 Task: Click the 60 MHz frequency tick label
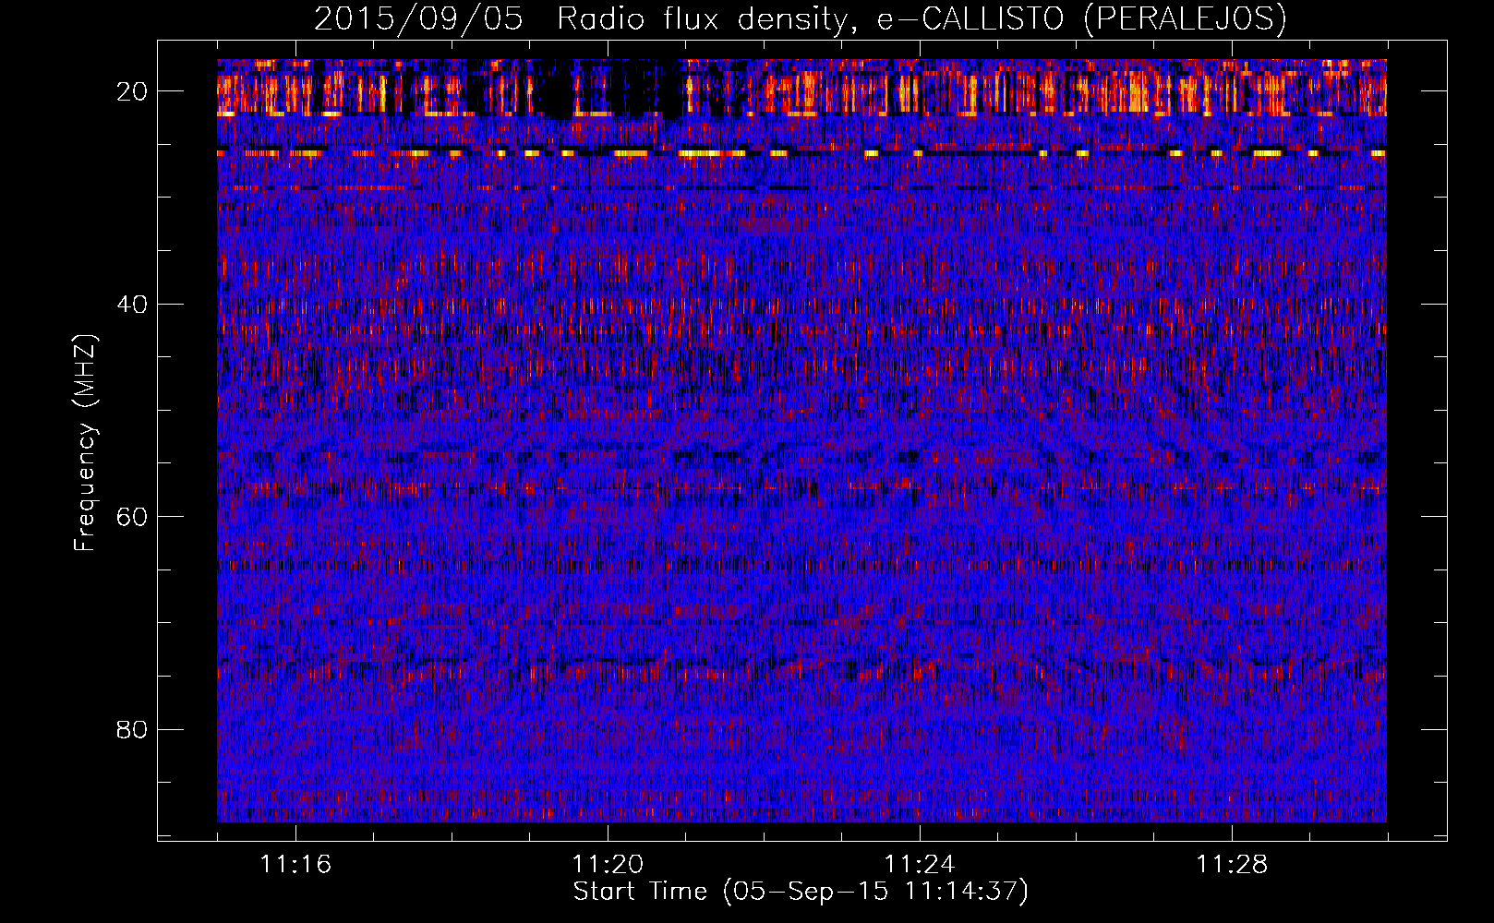[x=133, y=517]
